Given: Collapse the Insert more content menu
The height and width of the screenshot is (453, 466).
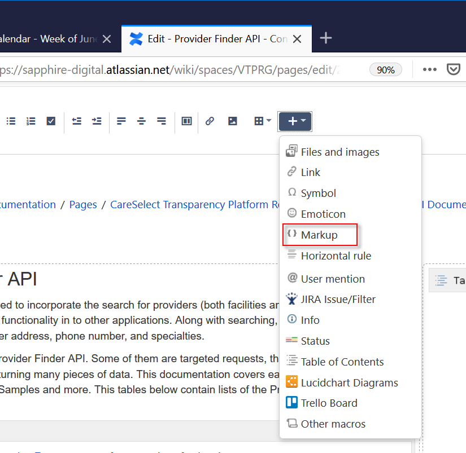Looking at the screenshot, I should tap(295, 121).
